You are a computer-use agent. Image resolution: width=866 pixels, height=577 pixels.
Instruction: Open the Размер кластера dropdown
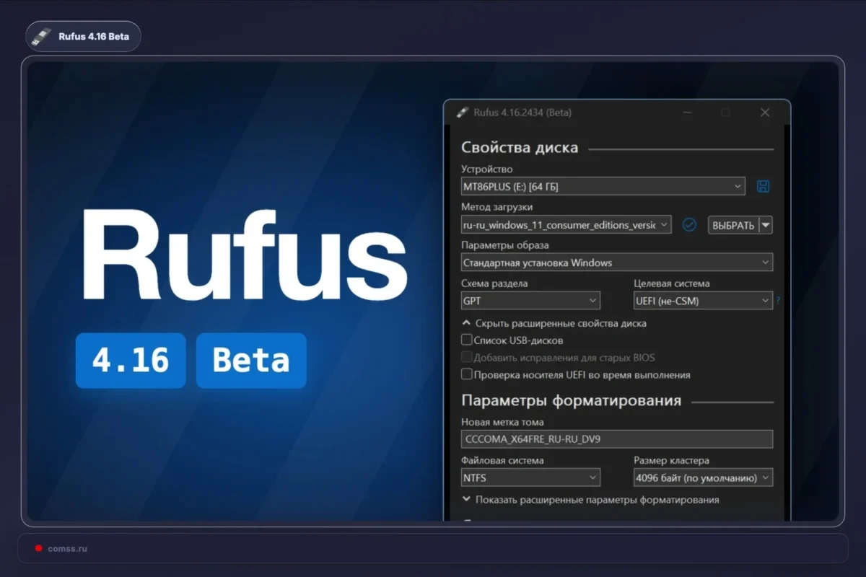coord(703,477)
